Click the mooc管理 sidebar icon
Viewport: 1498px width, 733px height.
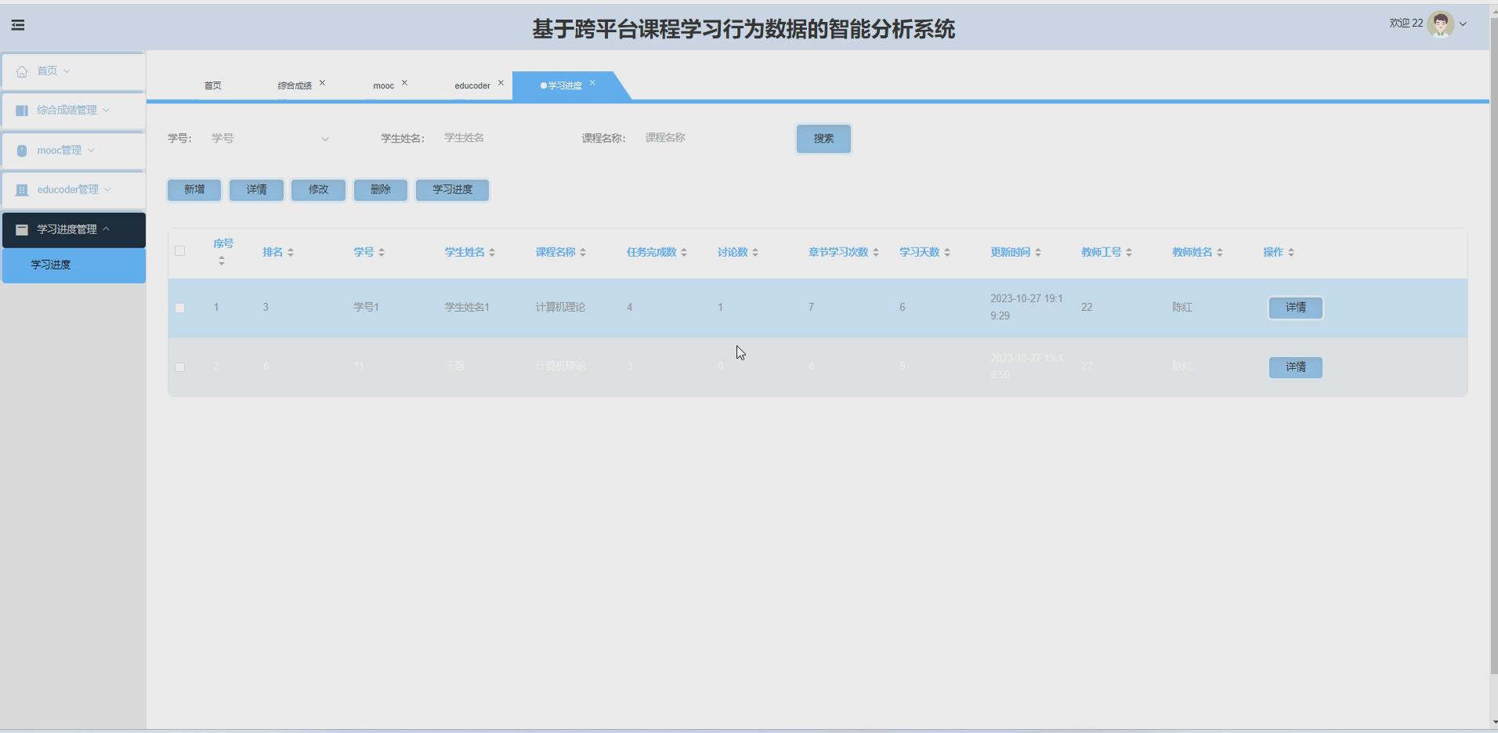[x=21, y=150]
